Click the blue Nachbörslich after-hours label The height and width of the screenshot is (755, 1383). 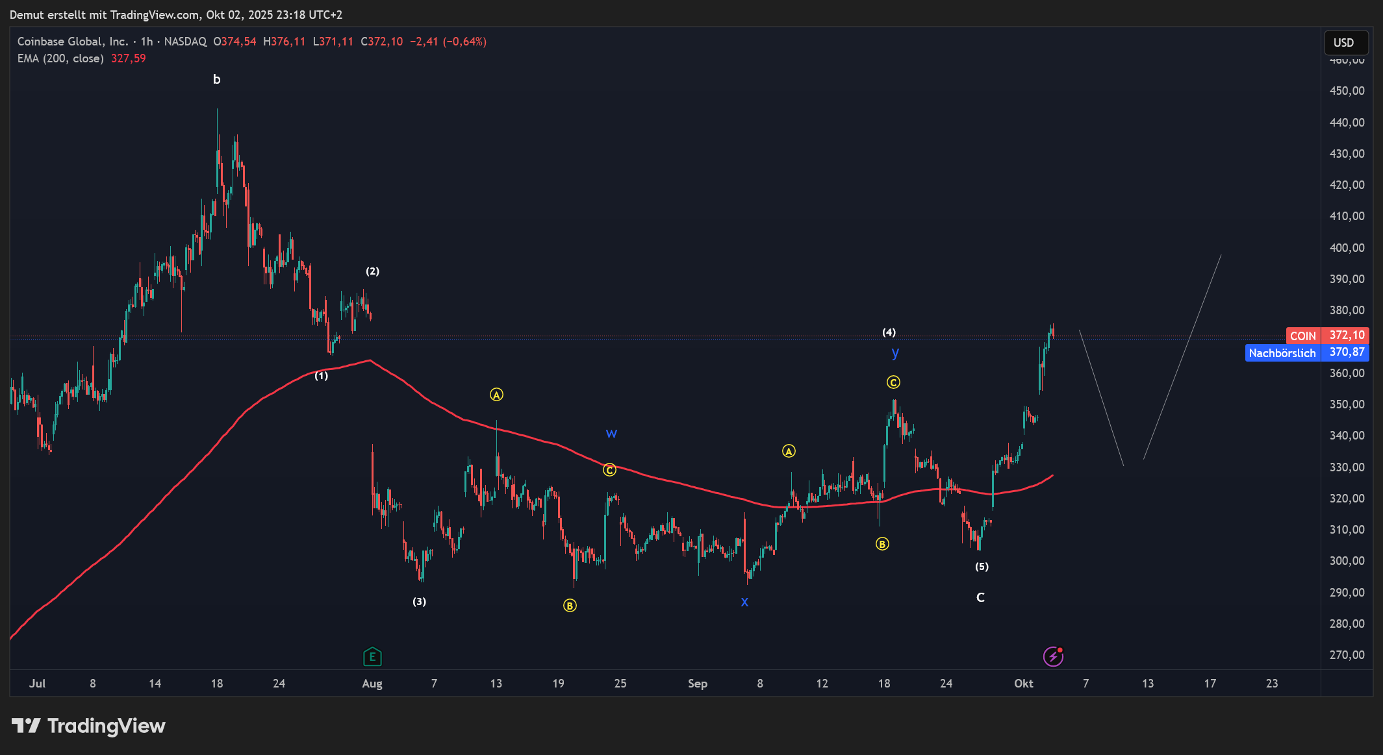(x=1282, y=353)
